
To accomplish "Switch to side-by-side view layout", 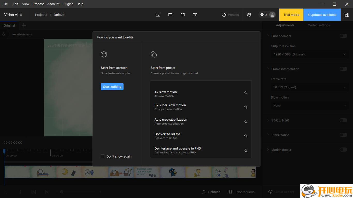I will [x=195, y=15].
